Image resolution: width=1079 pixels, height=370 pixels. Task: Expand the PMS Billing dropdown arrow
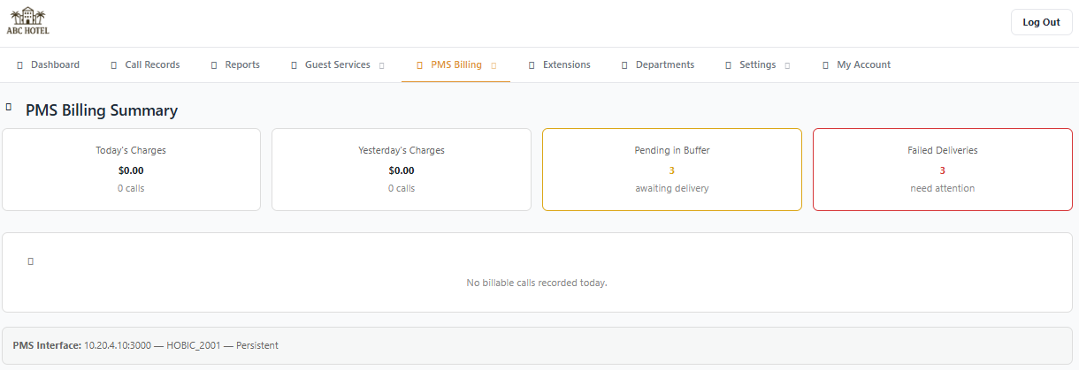[x=494, y=65]
